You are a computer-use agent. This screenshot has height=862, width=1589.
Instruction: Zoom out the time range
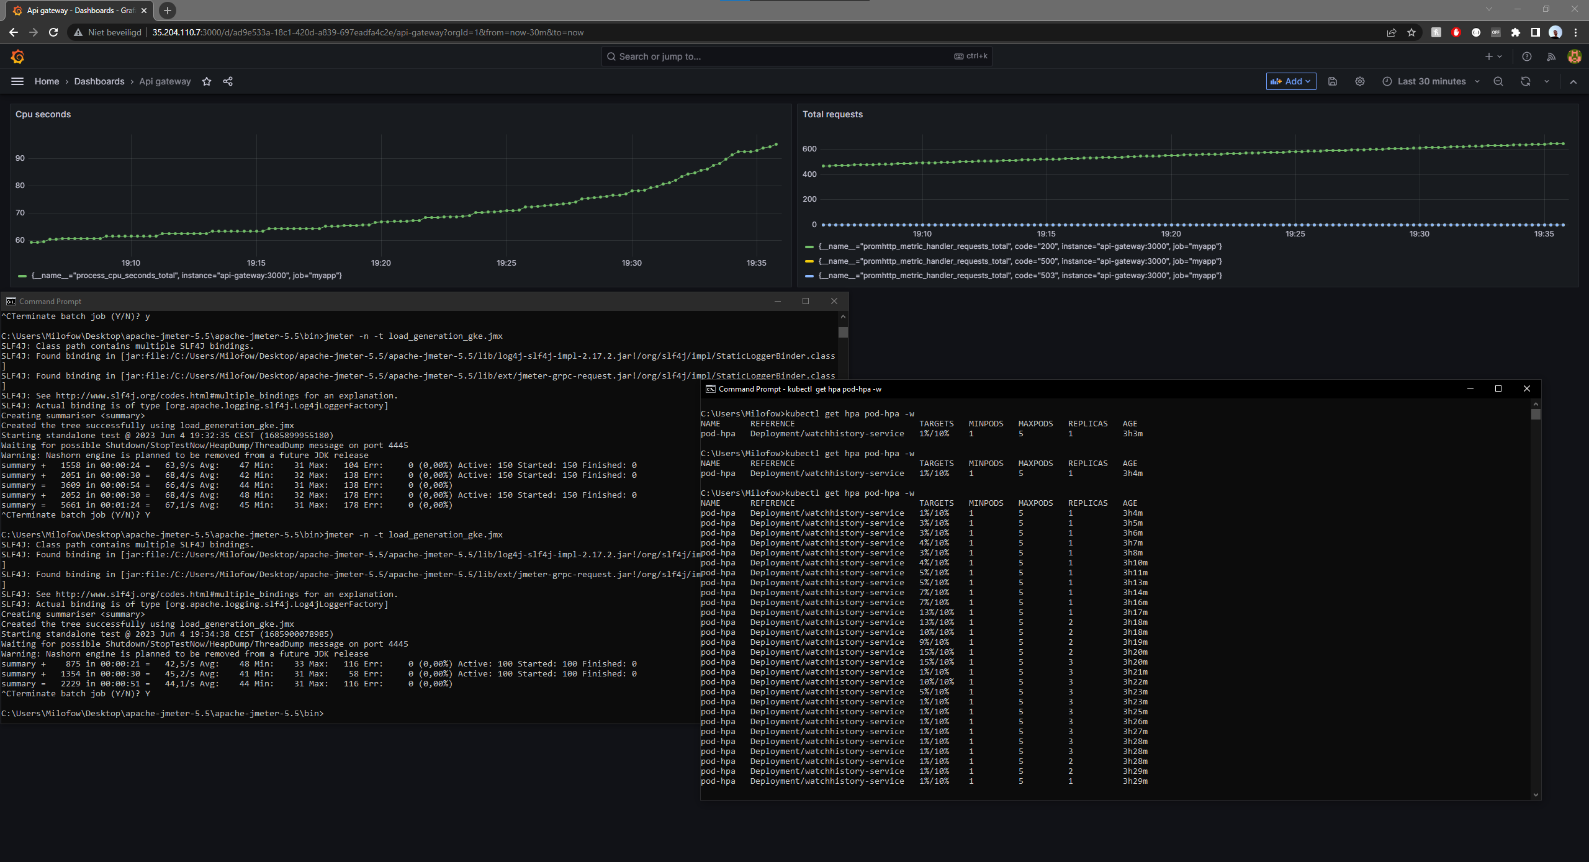point(1498,81)
